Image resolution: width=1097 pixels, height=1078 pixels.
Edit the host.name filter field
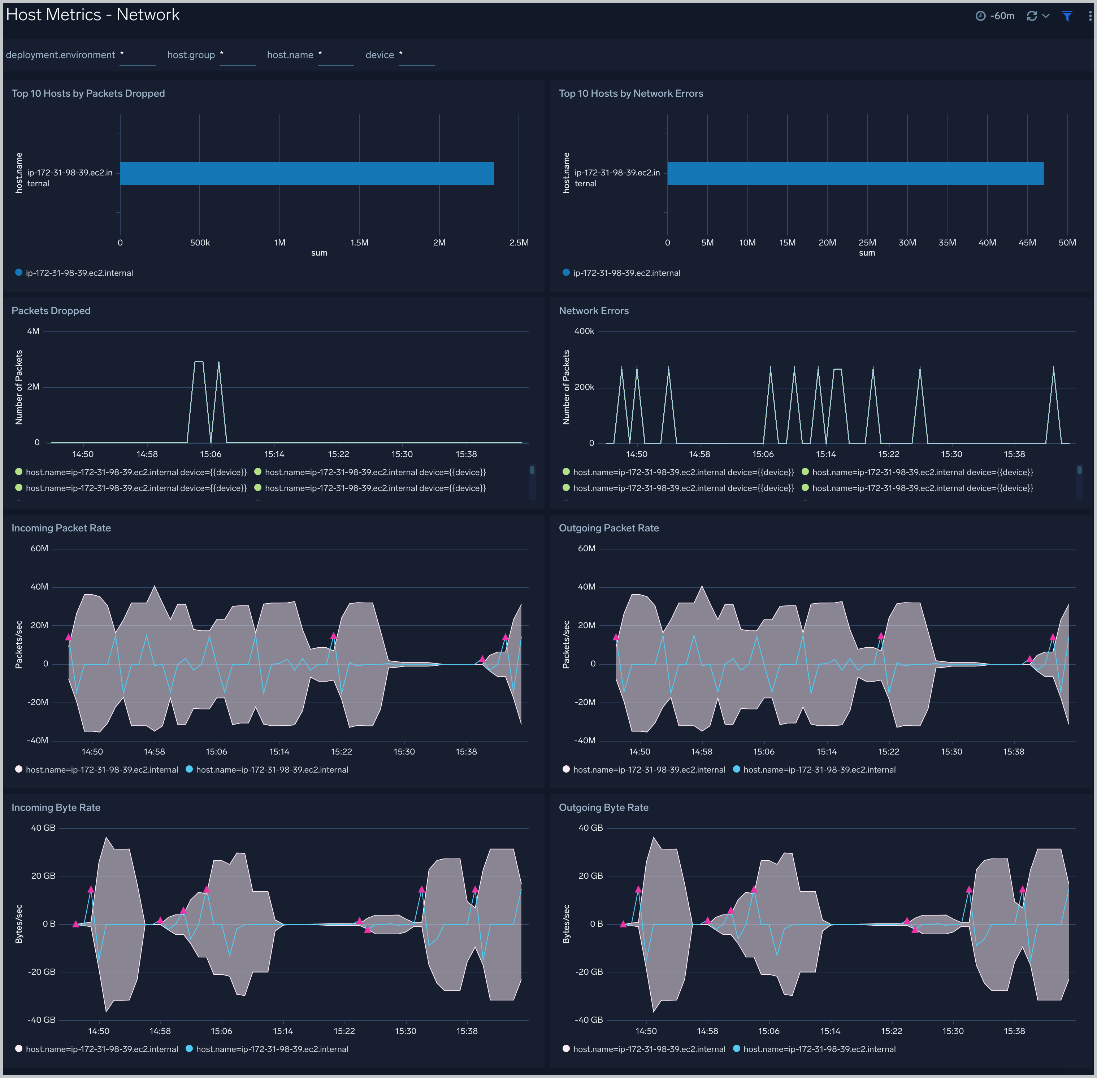tap(335, 56)
